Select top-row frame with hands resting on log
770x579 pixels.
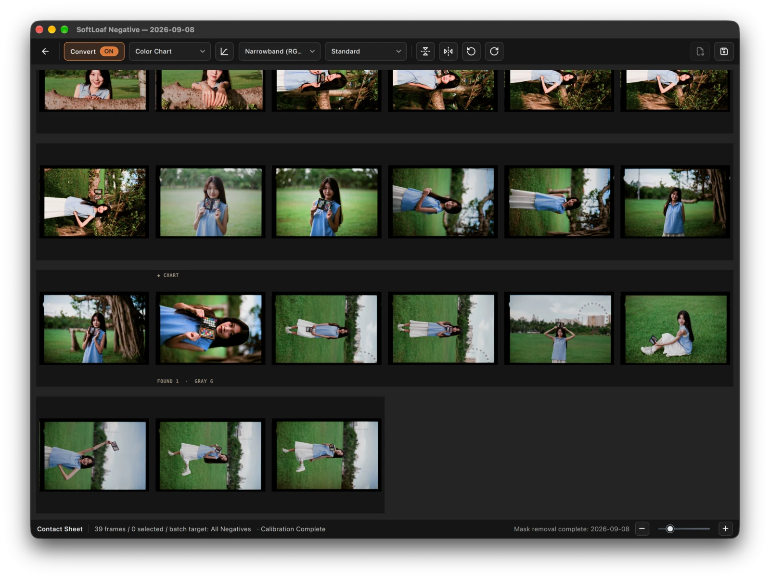(x=211, y=90)
